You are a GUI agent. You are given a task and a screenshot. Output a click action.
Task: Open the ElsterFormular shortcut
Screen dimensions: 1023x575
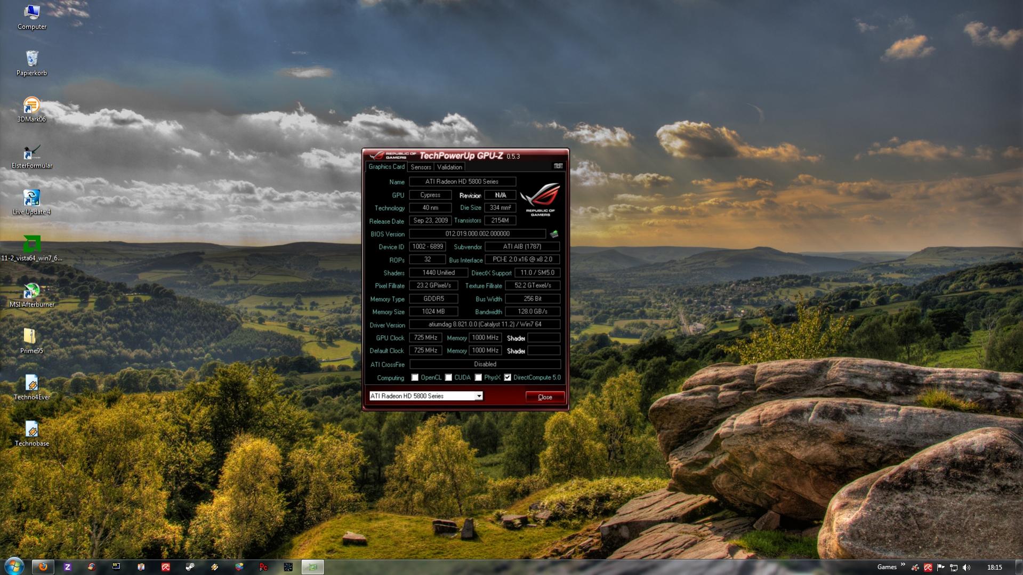click(31, 156)
